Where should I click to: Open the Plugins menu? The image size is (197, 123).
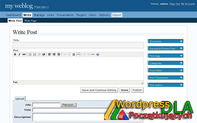[x=81, y=15]
